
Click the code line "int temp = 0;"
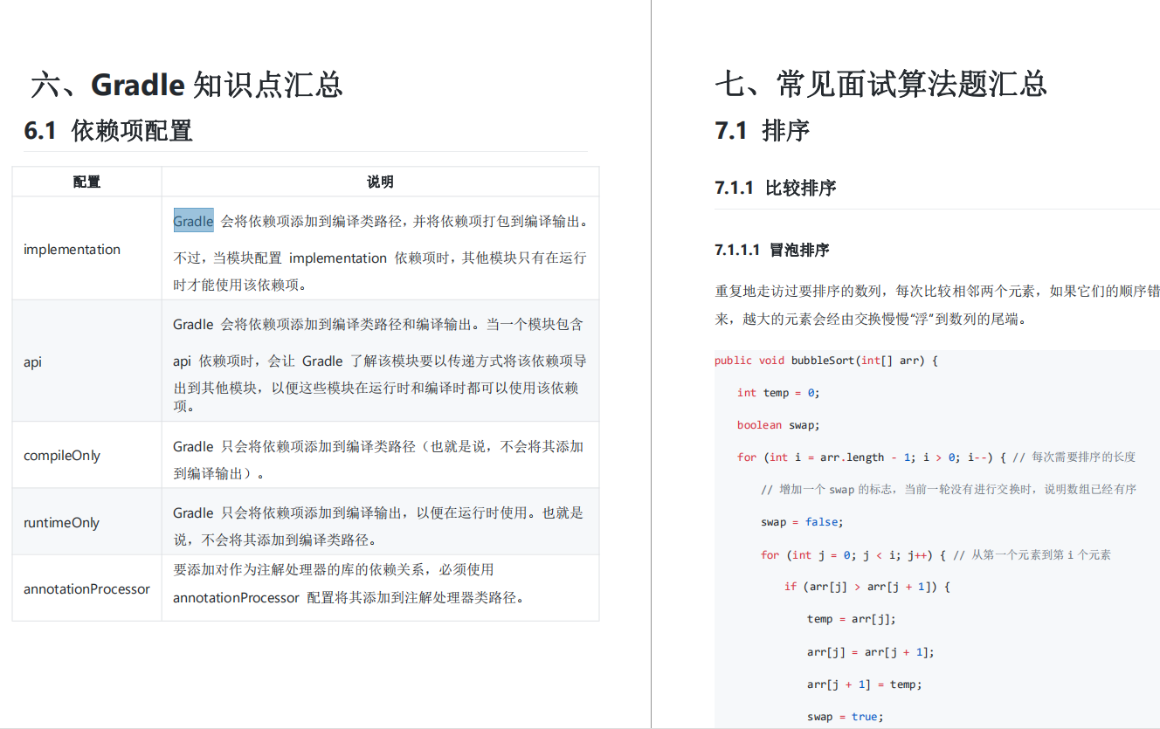point(778,393)
